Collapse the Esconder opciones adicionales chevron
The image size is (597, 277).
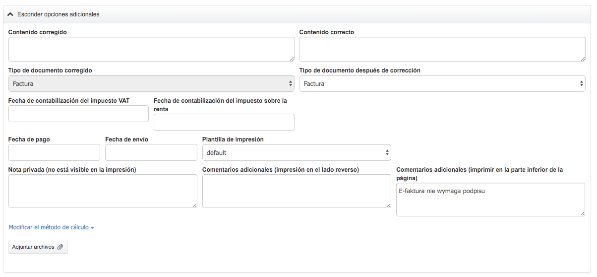(x=10, y=14)
